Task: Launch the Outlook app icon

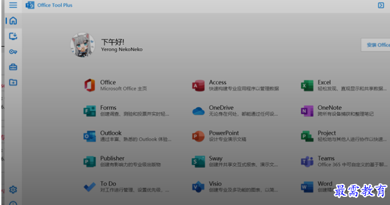Action: click(90, 136)
